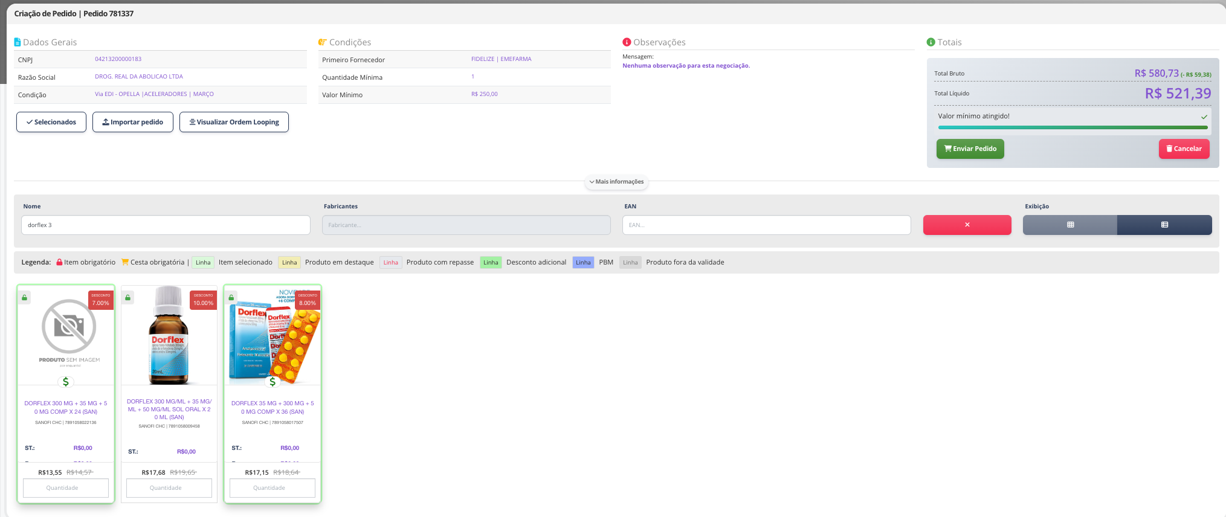The height and width of the screenshot is (517, 1226).
Task: Click 7.00% discount badge
Action: pyautogui.click(x=101, y=300)
